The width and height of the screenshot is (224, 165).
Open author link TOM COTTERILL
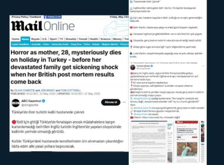[71, 90]
